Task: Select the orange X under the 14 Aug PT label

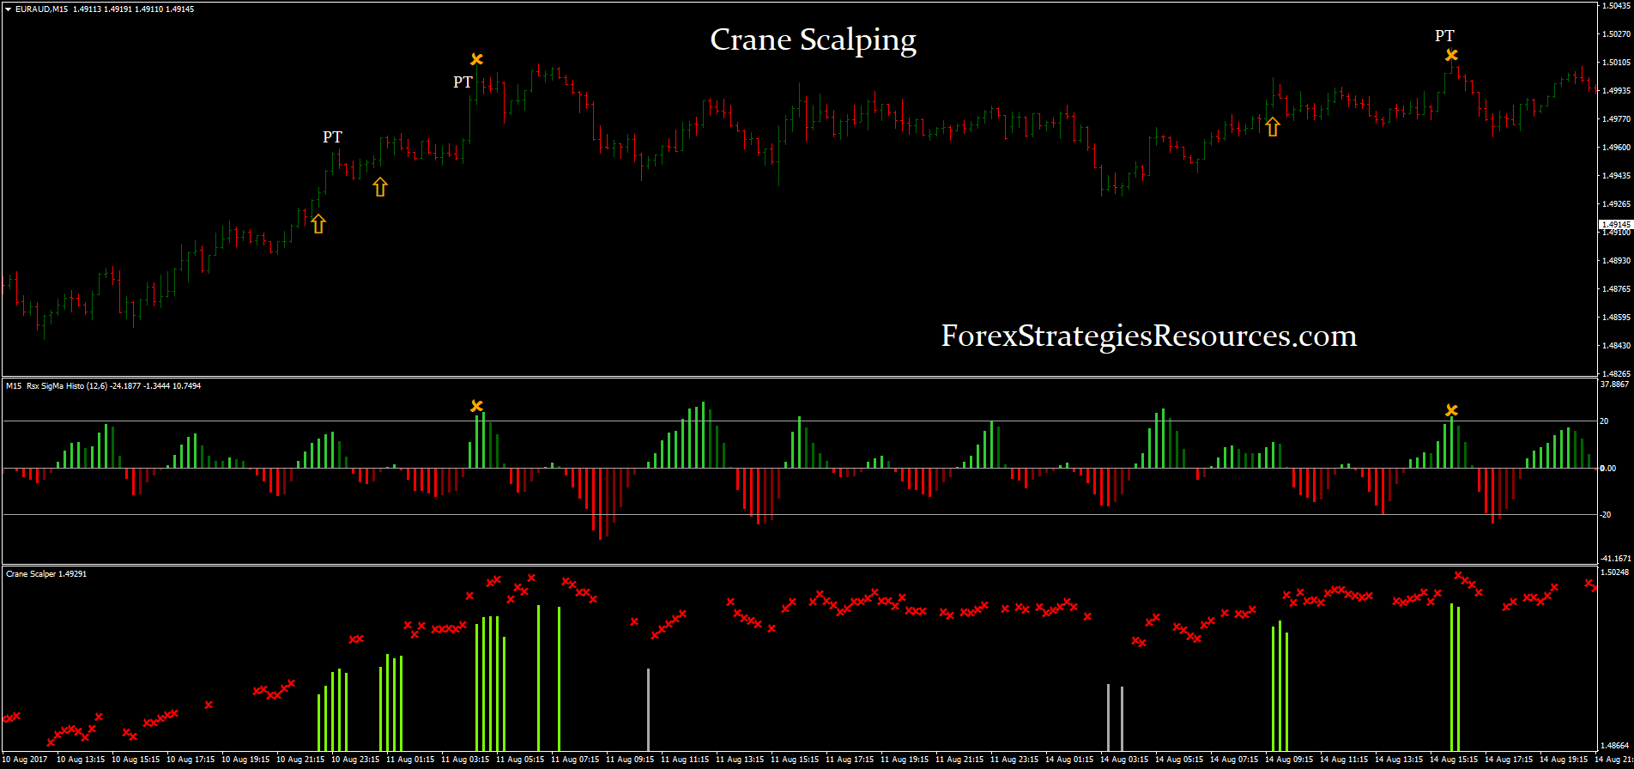Action: [x=1451, y=55]
